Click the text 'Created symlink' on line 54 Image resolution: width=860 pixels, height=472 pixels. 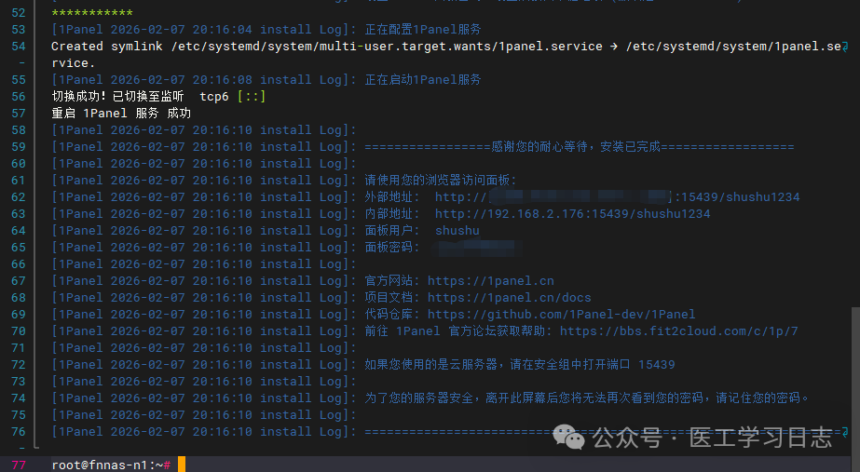107,47
